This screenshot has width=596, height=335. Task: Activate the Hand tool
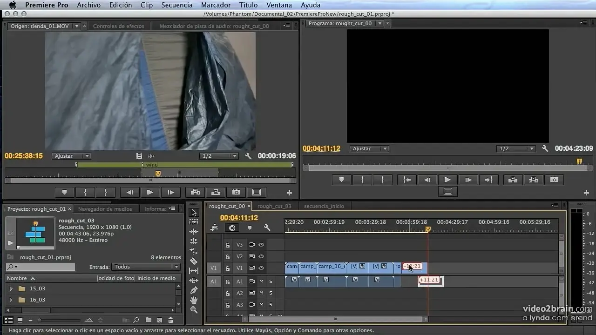[194, 300]
